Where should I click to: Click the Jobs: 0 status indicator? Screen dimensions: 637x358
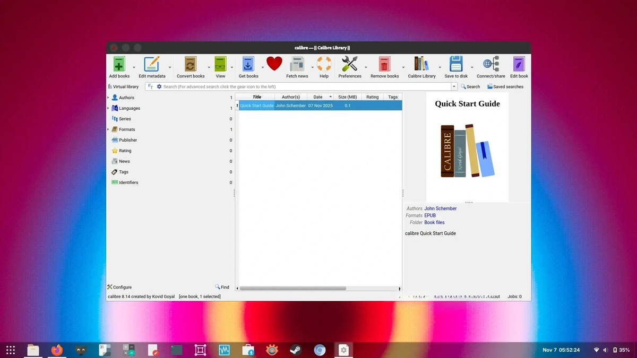point(514,296)
